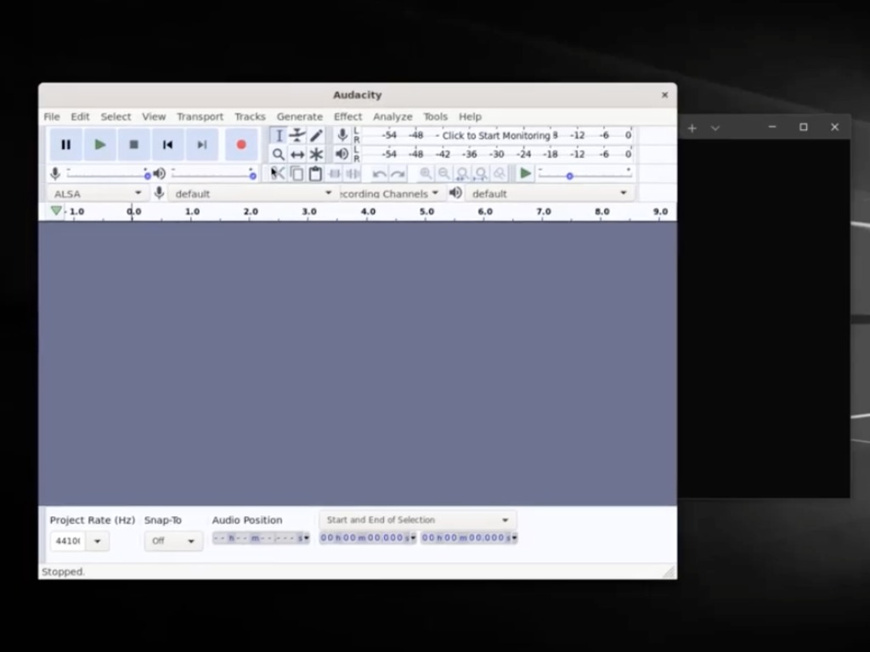This screenshot has width=870, height=652.
Task: Click the Pause transport button
Action: click(66, 144)
